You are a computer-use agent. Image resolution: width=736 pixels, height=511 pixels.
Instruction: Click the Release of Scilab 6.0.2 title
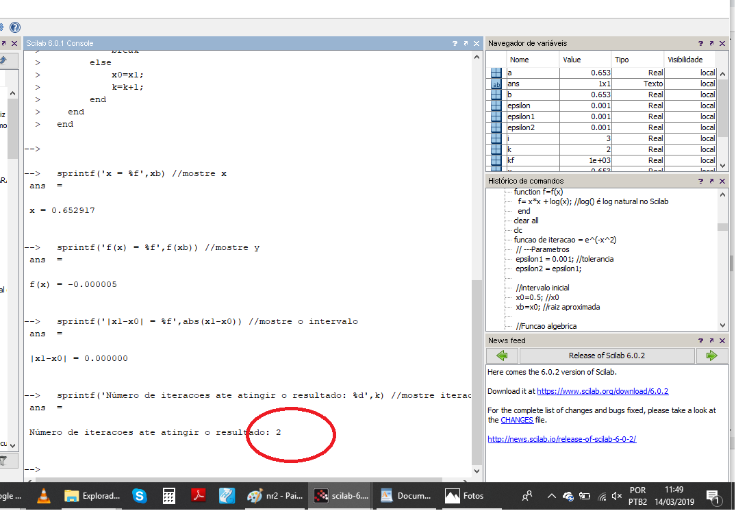[607, 356]
